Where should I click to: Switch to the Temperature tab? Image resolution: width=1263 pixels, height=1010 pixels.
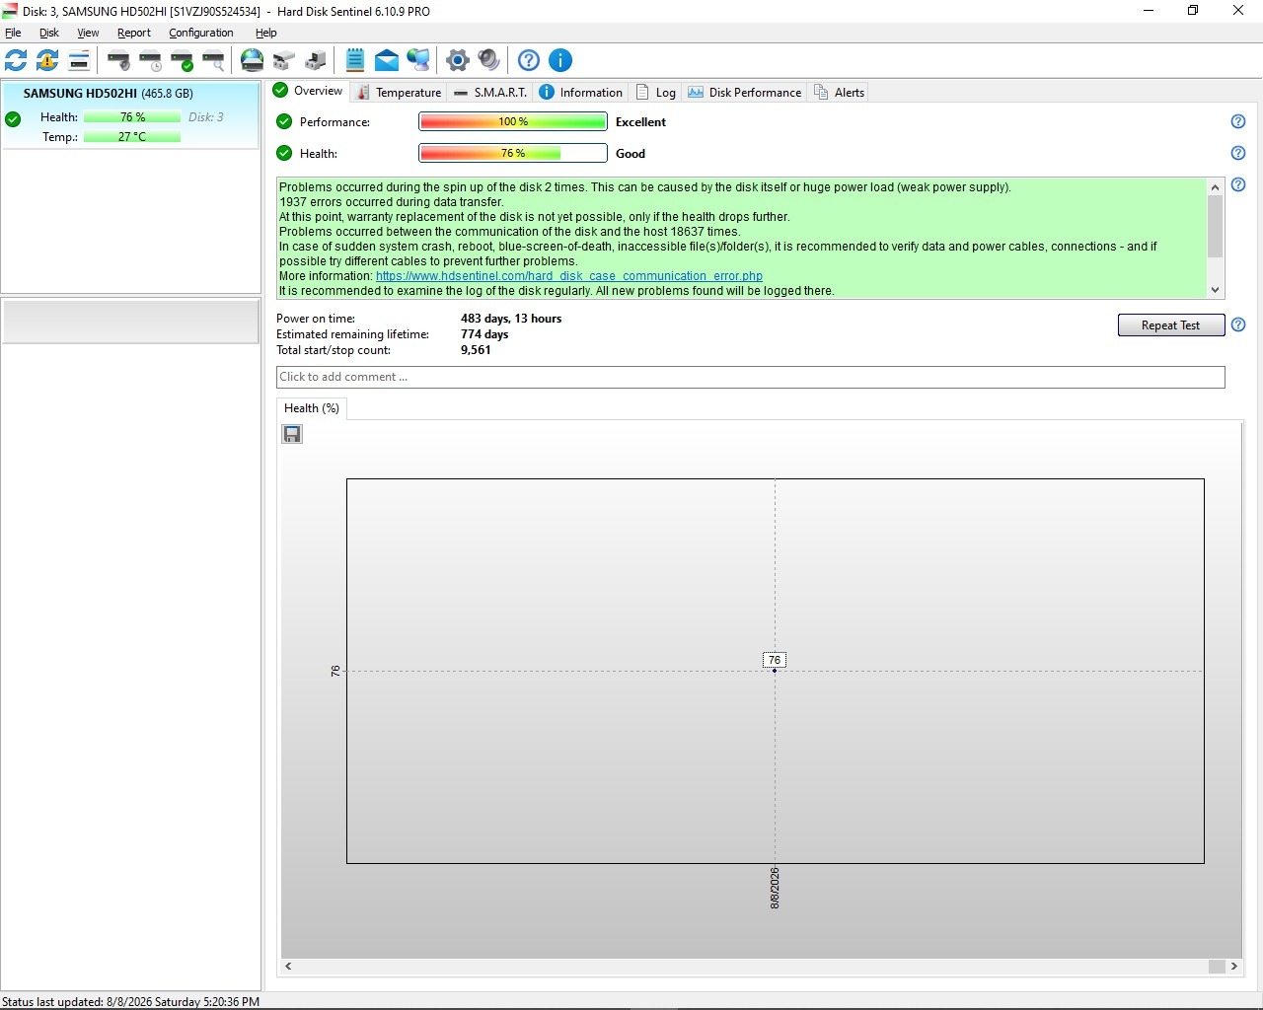pyautogui.click(x=399, y=93)
